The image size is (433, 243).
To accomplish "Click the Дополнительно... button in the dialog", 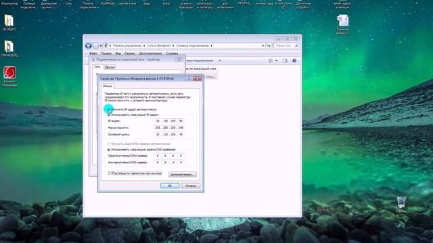I will pos(183,174).
